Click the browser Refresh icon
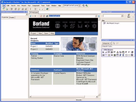The image size is (136, 102). (x=44, y=16)
